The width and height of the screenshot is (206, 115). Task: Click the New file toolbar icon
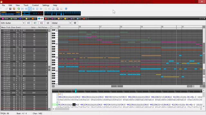3,9
